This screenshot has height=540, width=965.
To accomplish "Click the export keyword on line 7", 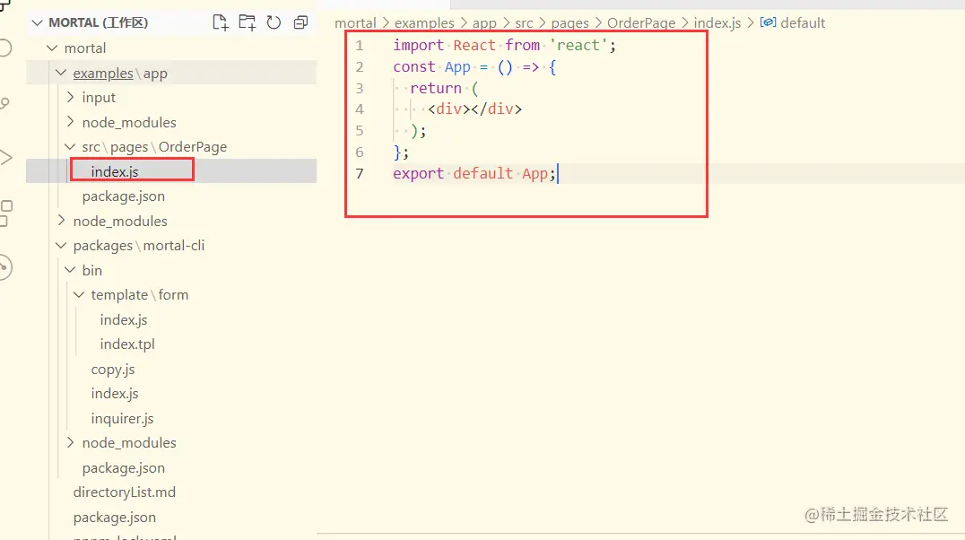I will pyautogui.click(x=419, y=174).
